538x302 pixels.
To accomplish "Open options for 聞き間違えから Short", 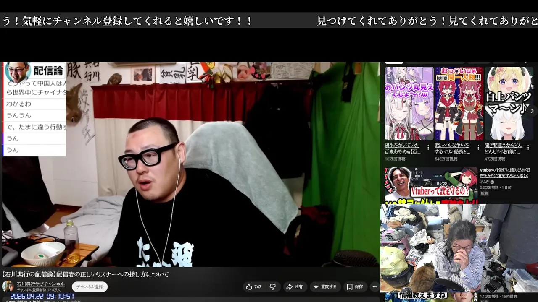I will tap(528, 148).
